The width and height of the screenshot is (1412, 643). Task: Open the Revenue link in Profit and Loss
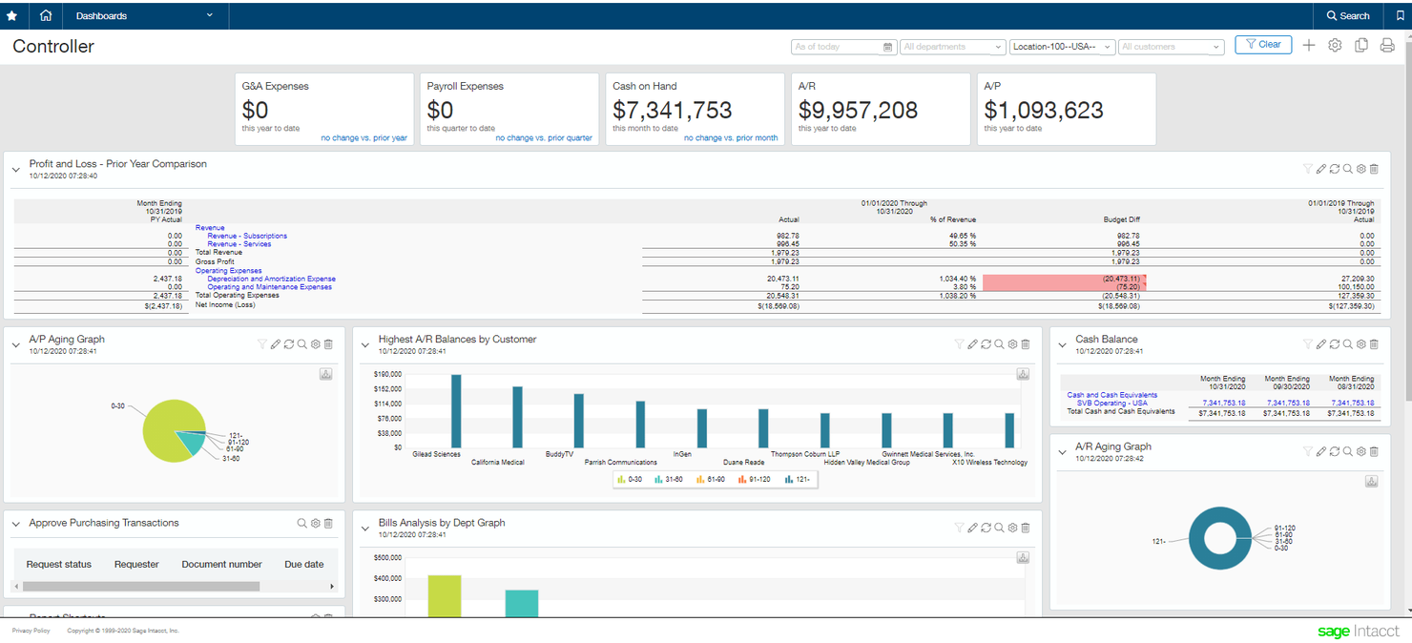(x=208, y=227)
